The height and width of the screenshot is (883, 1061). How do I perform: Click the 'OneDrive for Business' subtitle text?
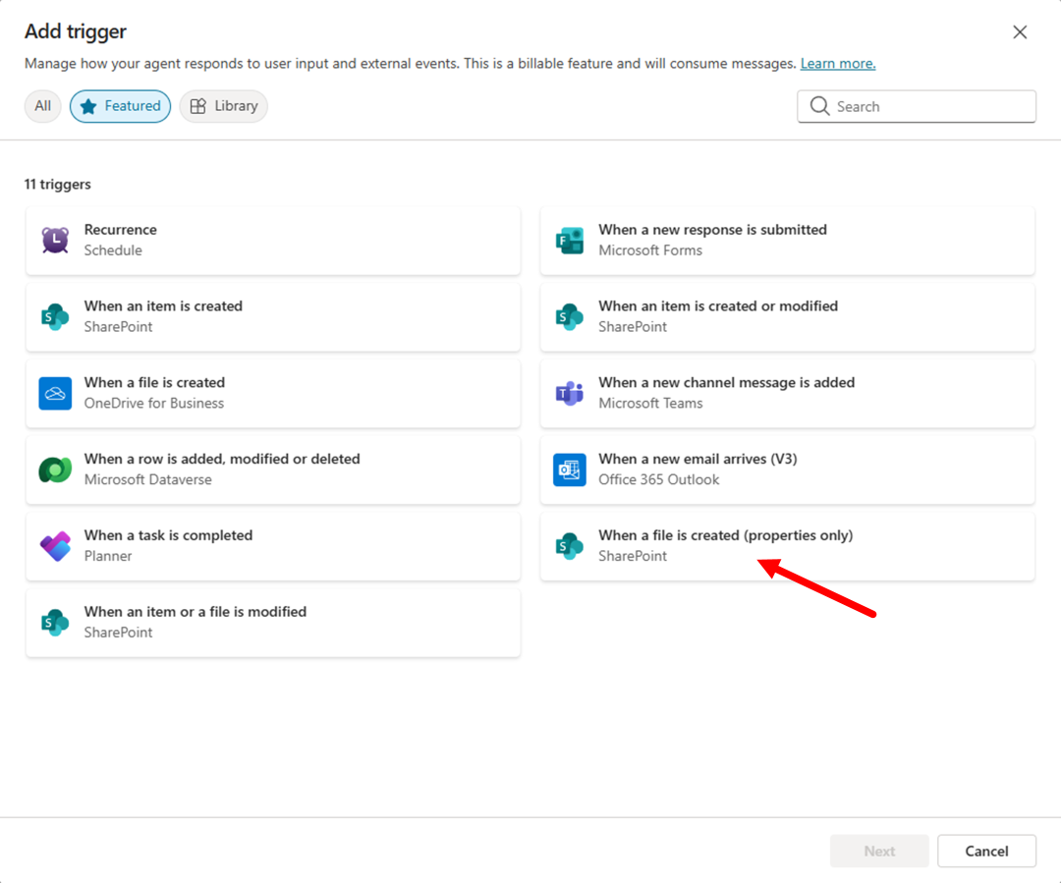(x=153, y=404)
